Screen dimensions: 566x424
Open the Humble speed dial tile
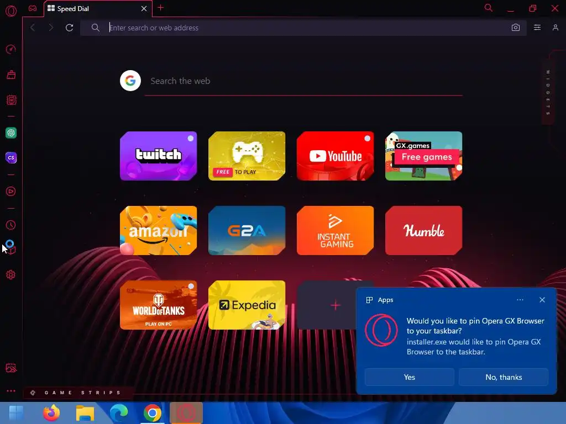click(424, 230)
